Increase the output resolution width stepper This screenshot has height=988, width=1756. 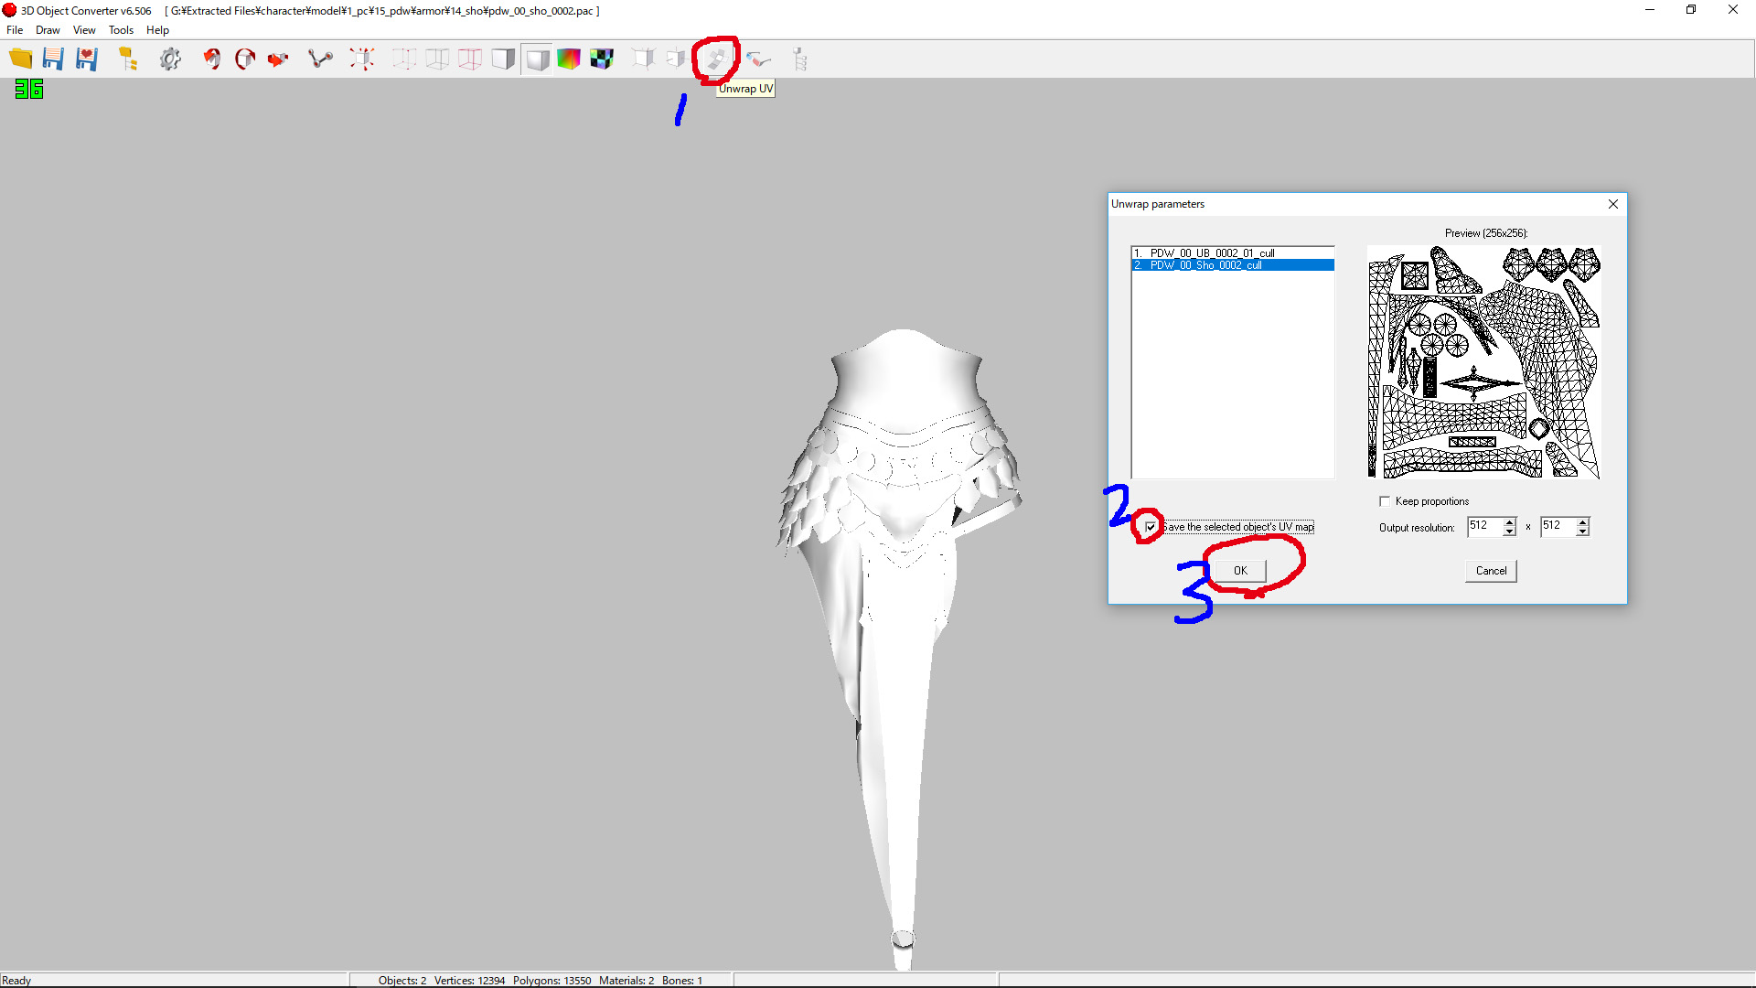(x=1510, y=521)
